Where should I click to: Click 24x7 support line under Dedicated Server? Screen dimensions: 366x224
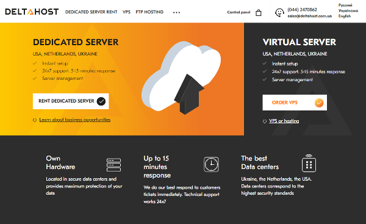79,71
